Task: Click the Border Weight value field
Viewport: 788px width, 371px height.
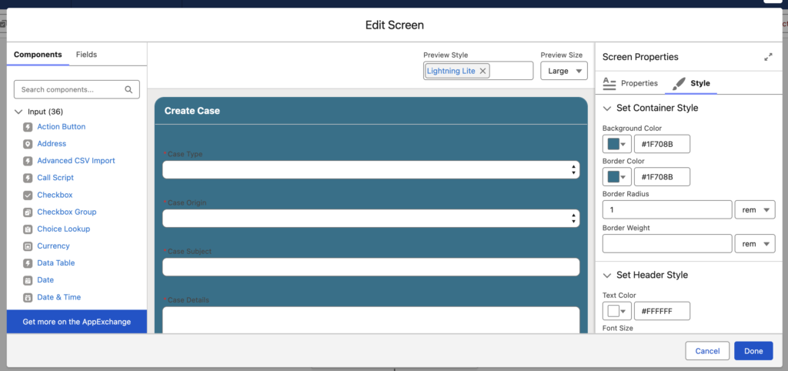Action: 667,243
